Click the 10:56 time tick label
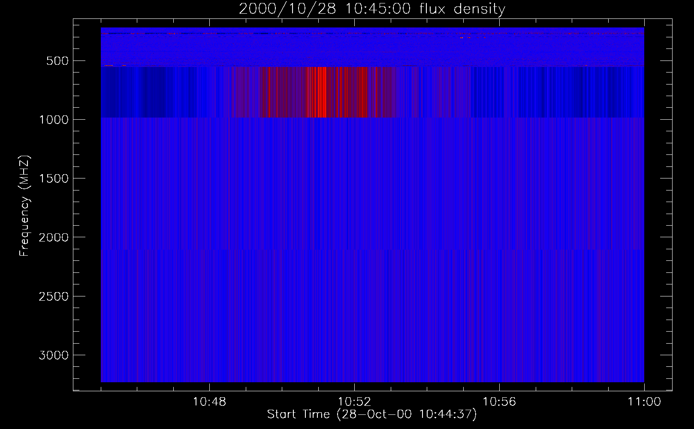The width and height of the screenshot is (694, 429). 499,402
